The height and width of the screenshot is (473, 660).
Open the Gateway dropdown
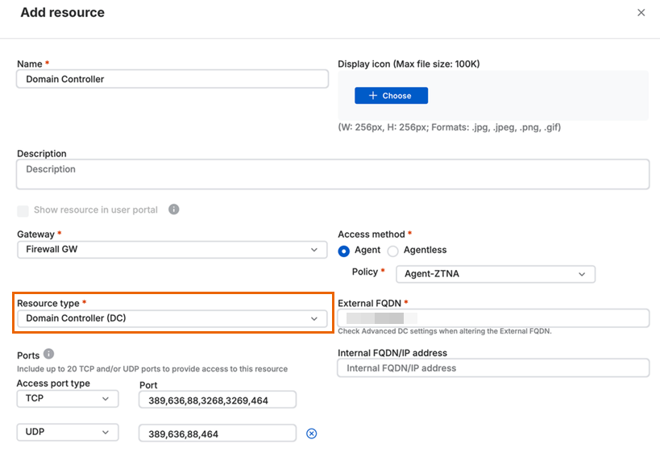click(x=172, y=250)
